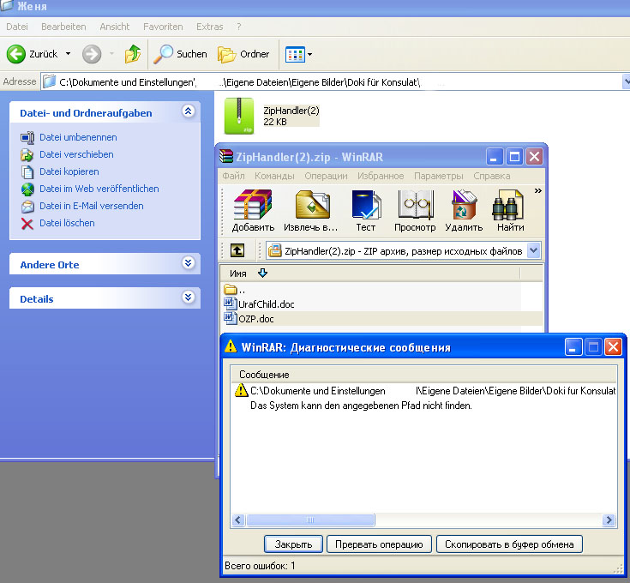The height and width of the screenshot is (583, 630).
Task: Open WinRAR Параметры menu
Action: click(438, 176)
